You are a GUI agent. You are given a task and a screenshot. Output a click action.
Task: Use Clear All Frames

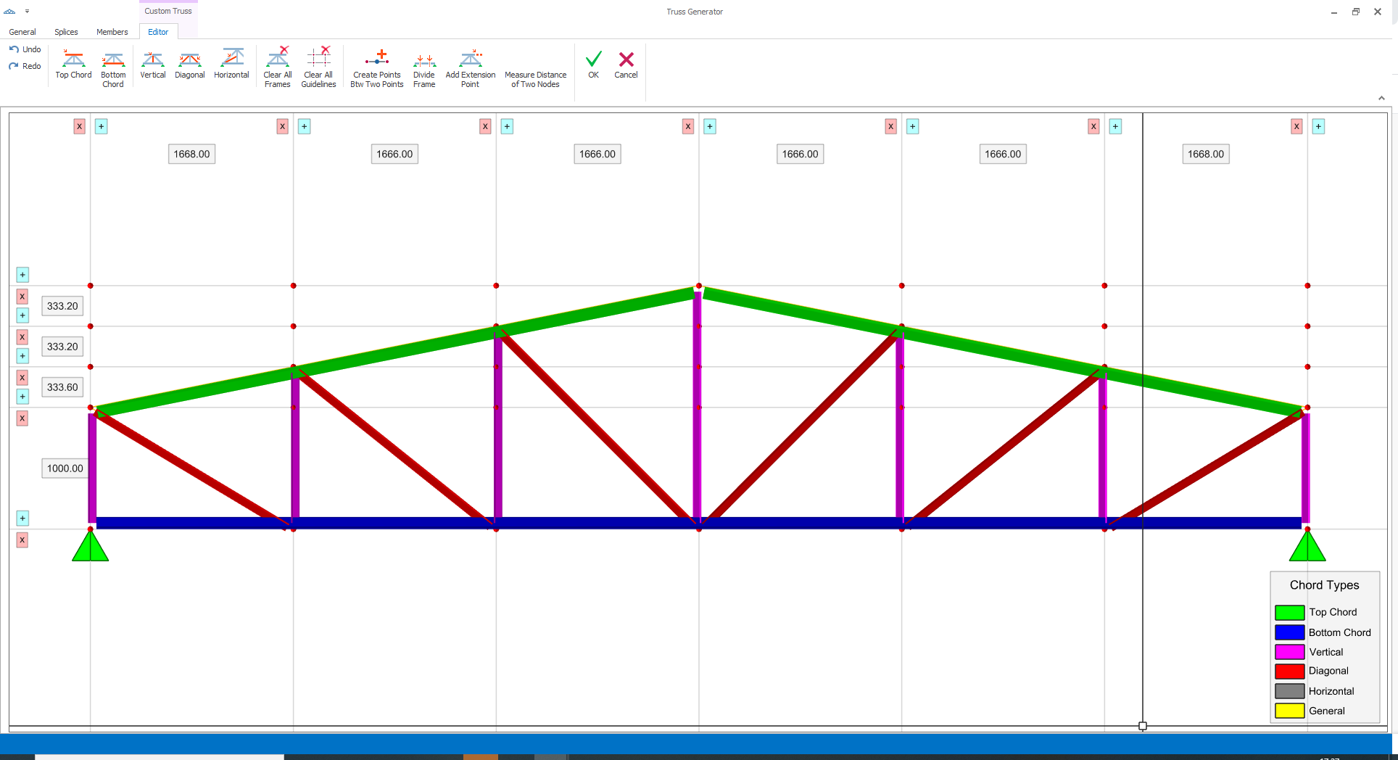click(277, 65)
